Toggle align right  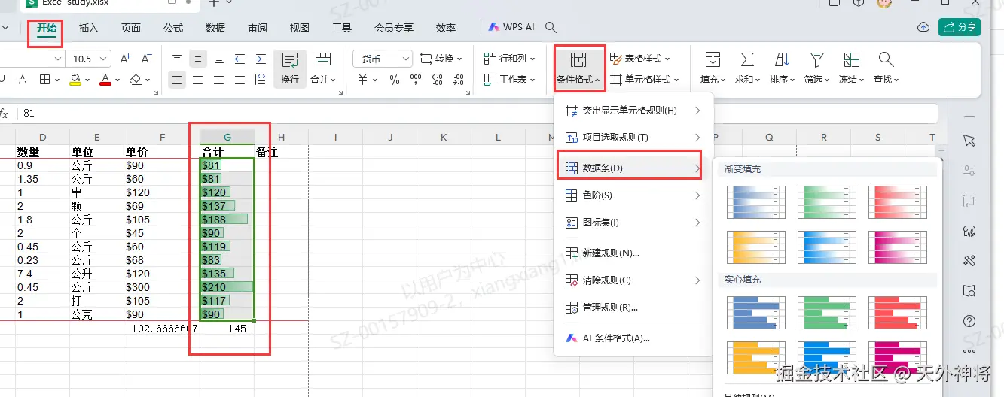[218, 79]
